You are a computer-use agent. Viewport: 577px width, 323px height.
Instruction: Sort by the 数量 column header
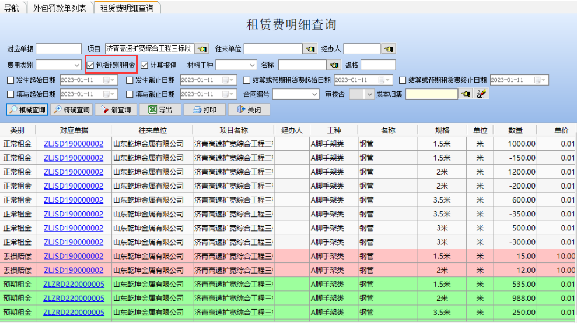tap(515, 130)
